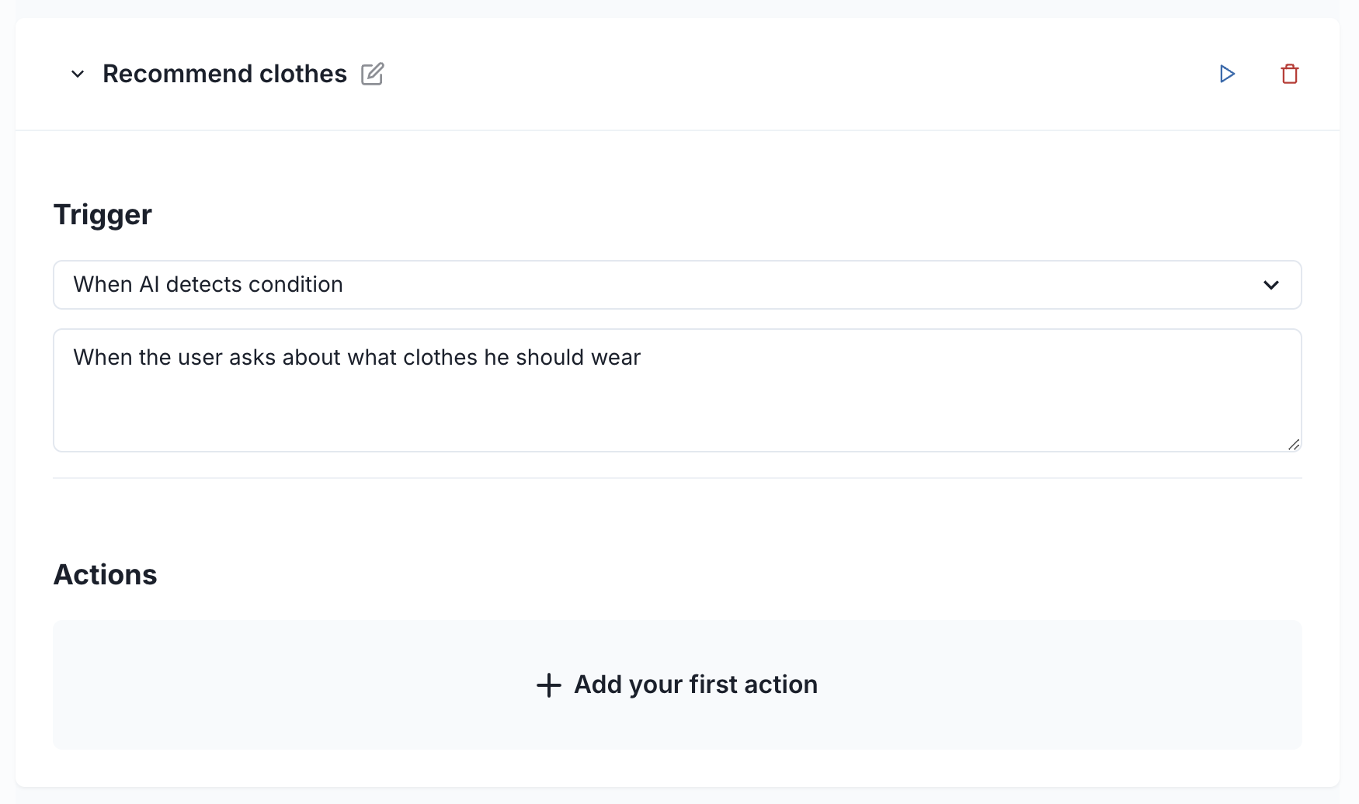Viewport: 1359px width, 804px height.
Task: Run the workflow with the play icon
Action: 1227,74
